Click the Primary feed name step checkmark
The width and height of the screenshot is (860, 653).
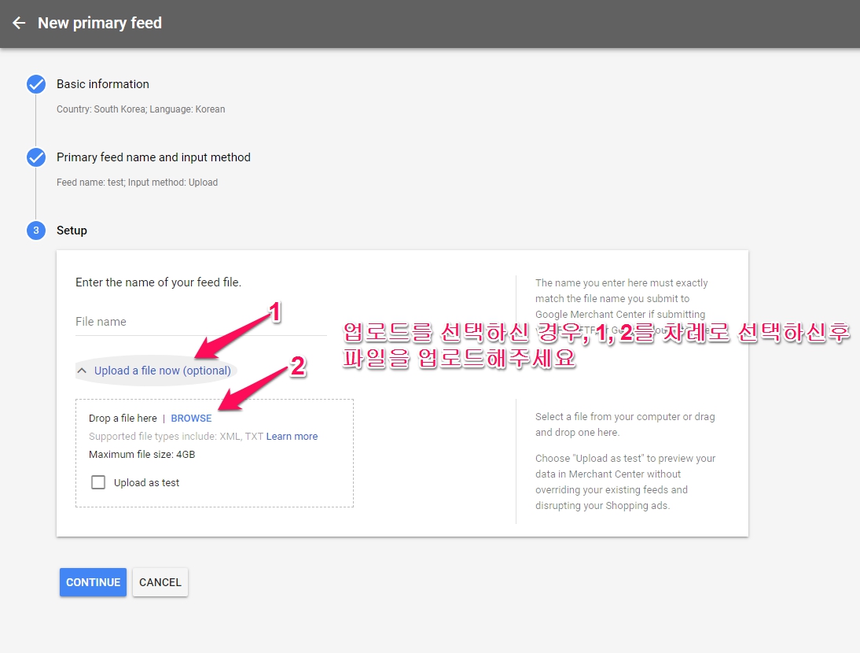[36, 158]
